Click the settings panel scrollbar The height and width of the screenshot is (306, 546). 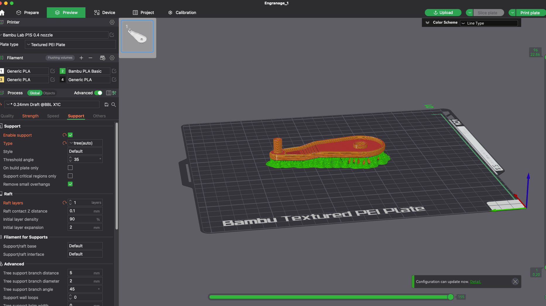(x=117, y=176)
